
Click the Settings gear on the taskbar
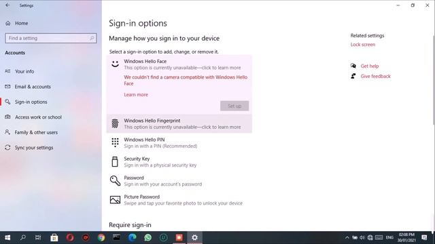195,237
